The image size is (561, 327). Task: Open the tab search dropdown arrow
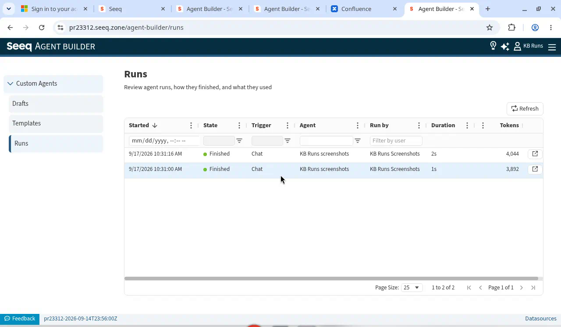pyautogui.click(x=9, y=9)
